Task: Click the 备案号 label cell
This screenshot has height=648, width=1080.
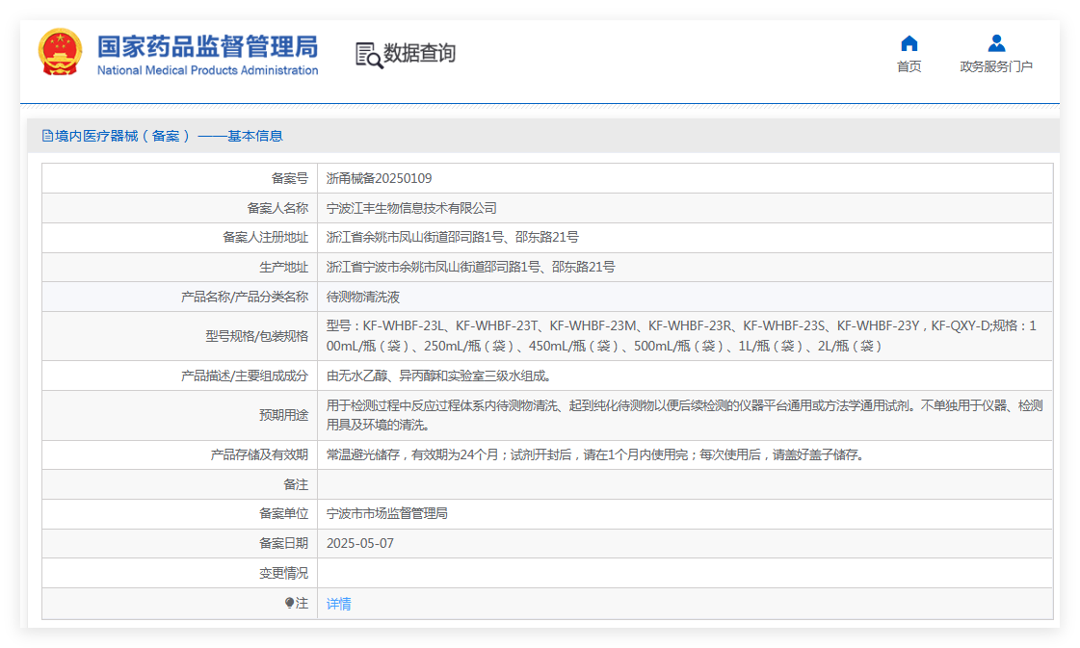Action: (x=179, y=178)
